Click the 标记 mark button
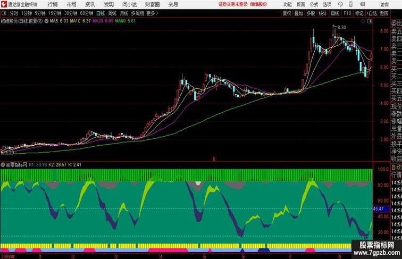The height and width of the screenshot is (259, 402). click(x=359, y=13)
